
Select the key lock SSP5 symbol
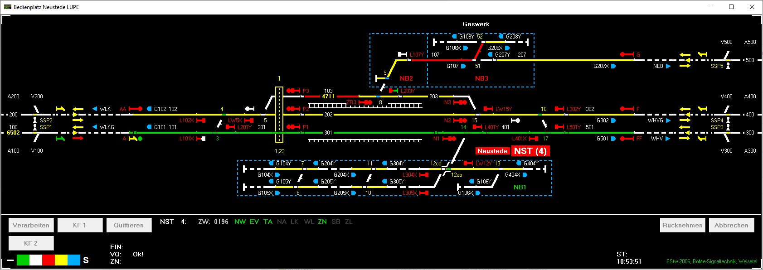pyautogui.click(x=728, y=66)
